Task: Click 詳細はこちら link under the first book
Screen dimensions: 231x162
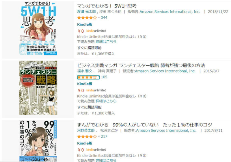Action: click(x=106, y=42)
